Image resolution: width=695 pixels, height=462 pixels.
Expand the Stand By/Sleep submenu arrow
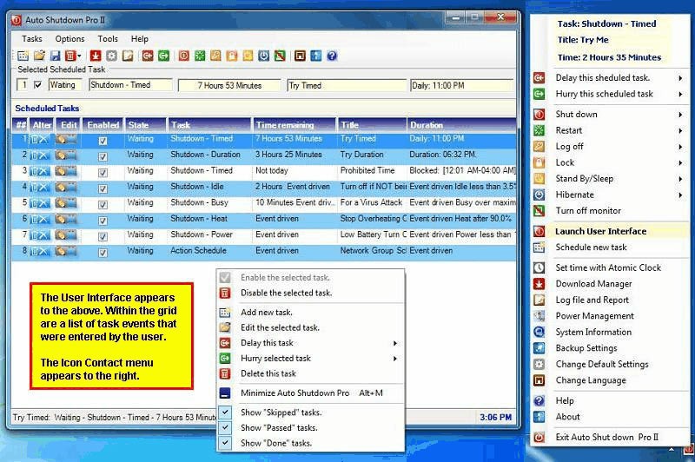point(680,179)
